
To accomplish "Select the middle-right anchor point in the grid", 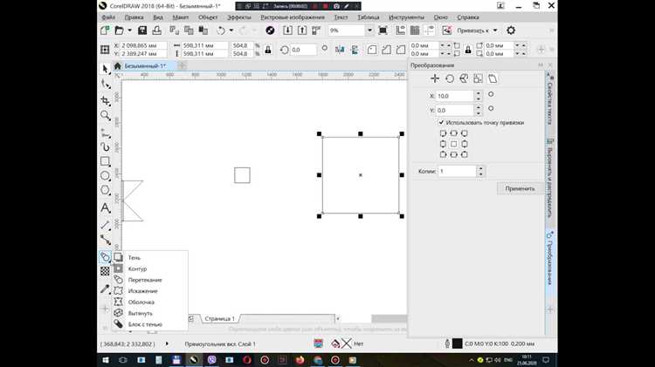I will pos(464,144).
